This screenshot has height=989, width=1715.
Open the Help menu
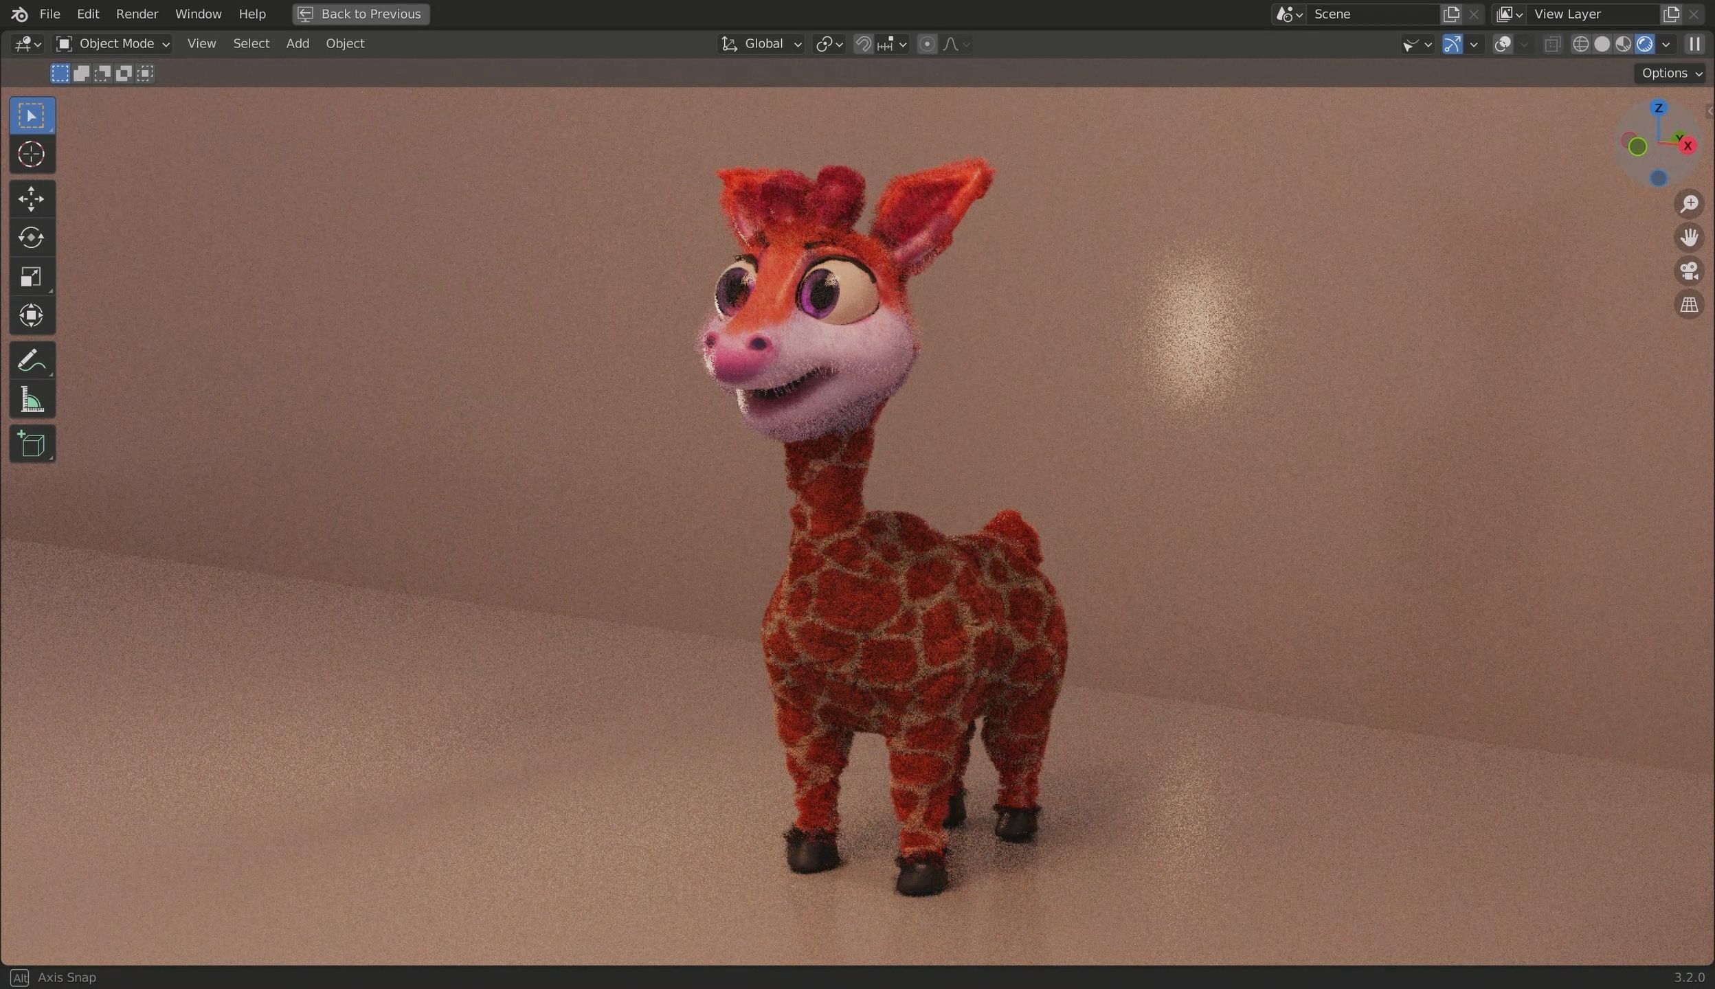click(x=252, y=14)
